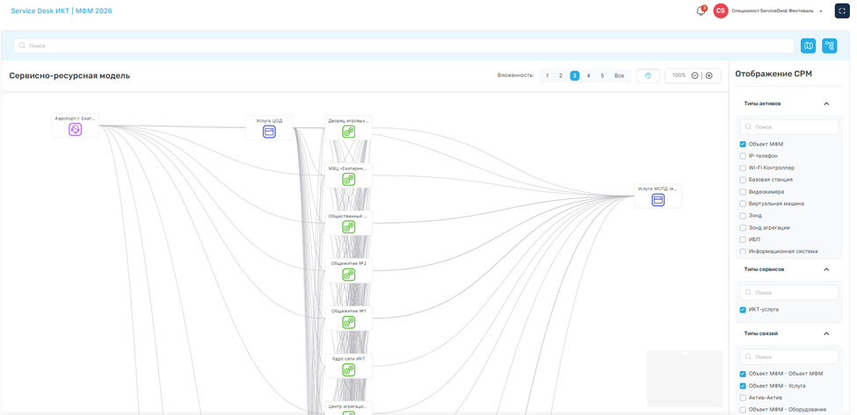857x415 pixels.
Task: Set nesting level to 2
Action: pyautogui.click(x=560, y=75)
